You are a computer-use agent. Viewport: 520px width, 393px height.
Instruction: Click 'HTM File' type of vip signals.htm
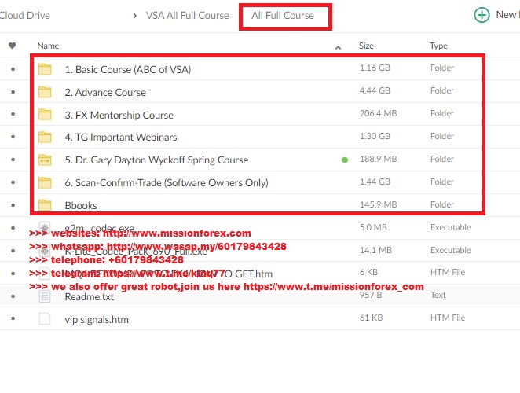(x=448, y=318)
